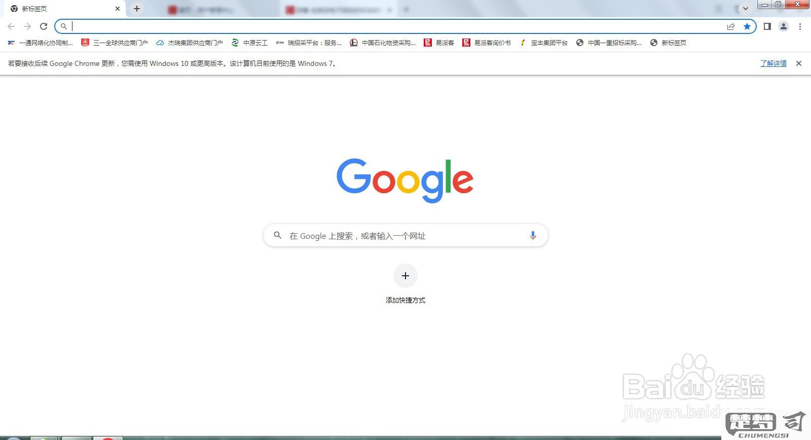Image resolution: width=811 pixels, height=440 pixels.
Task: Open bookmark 中国石化物资采购...
Action: point(383,43)
